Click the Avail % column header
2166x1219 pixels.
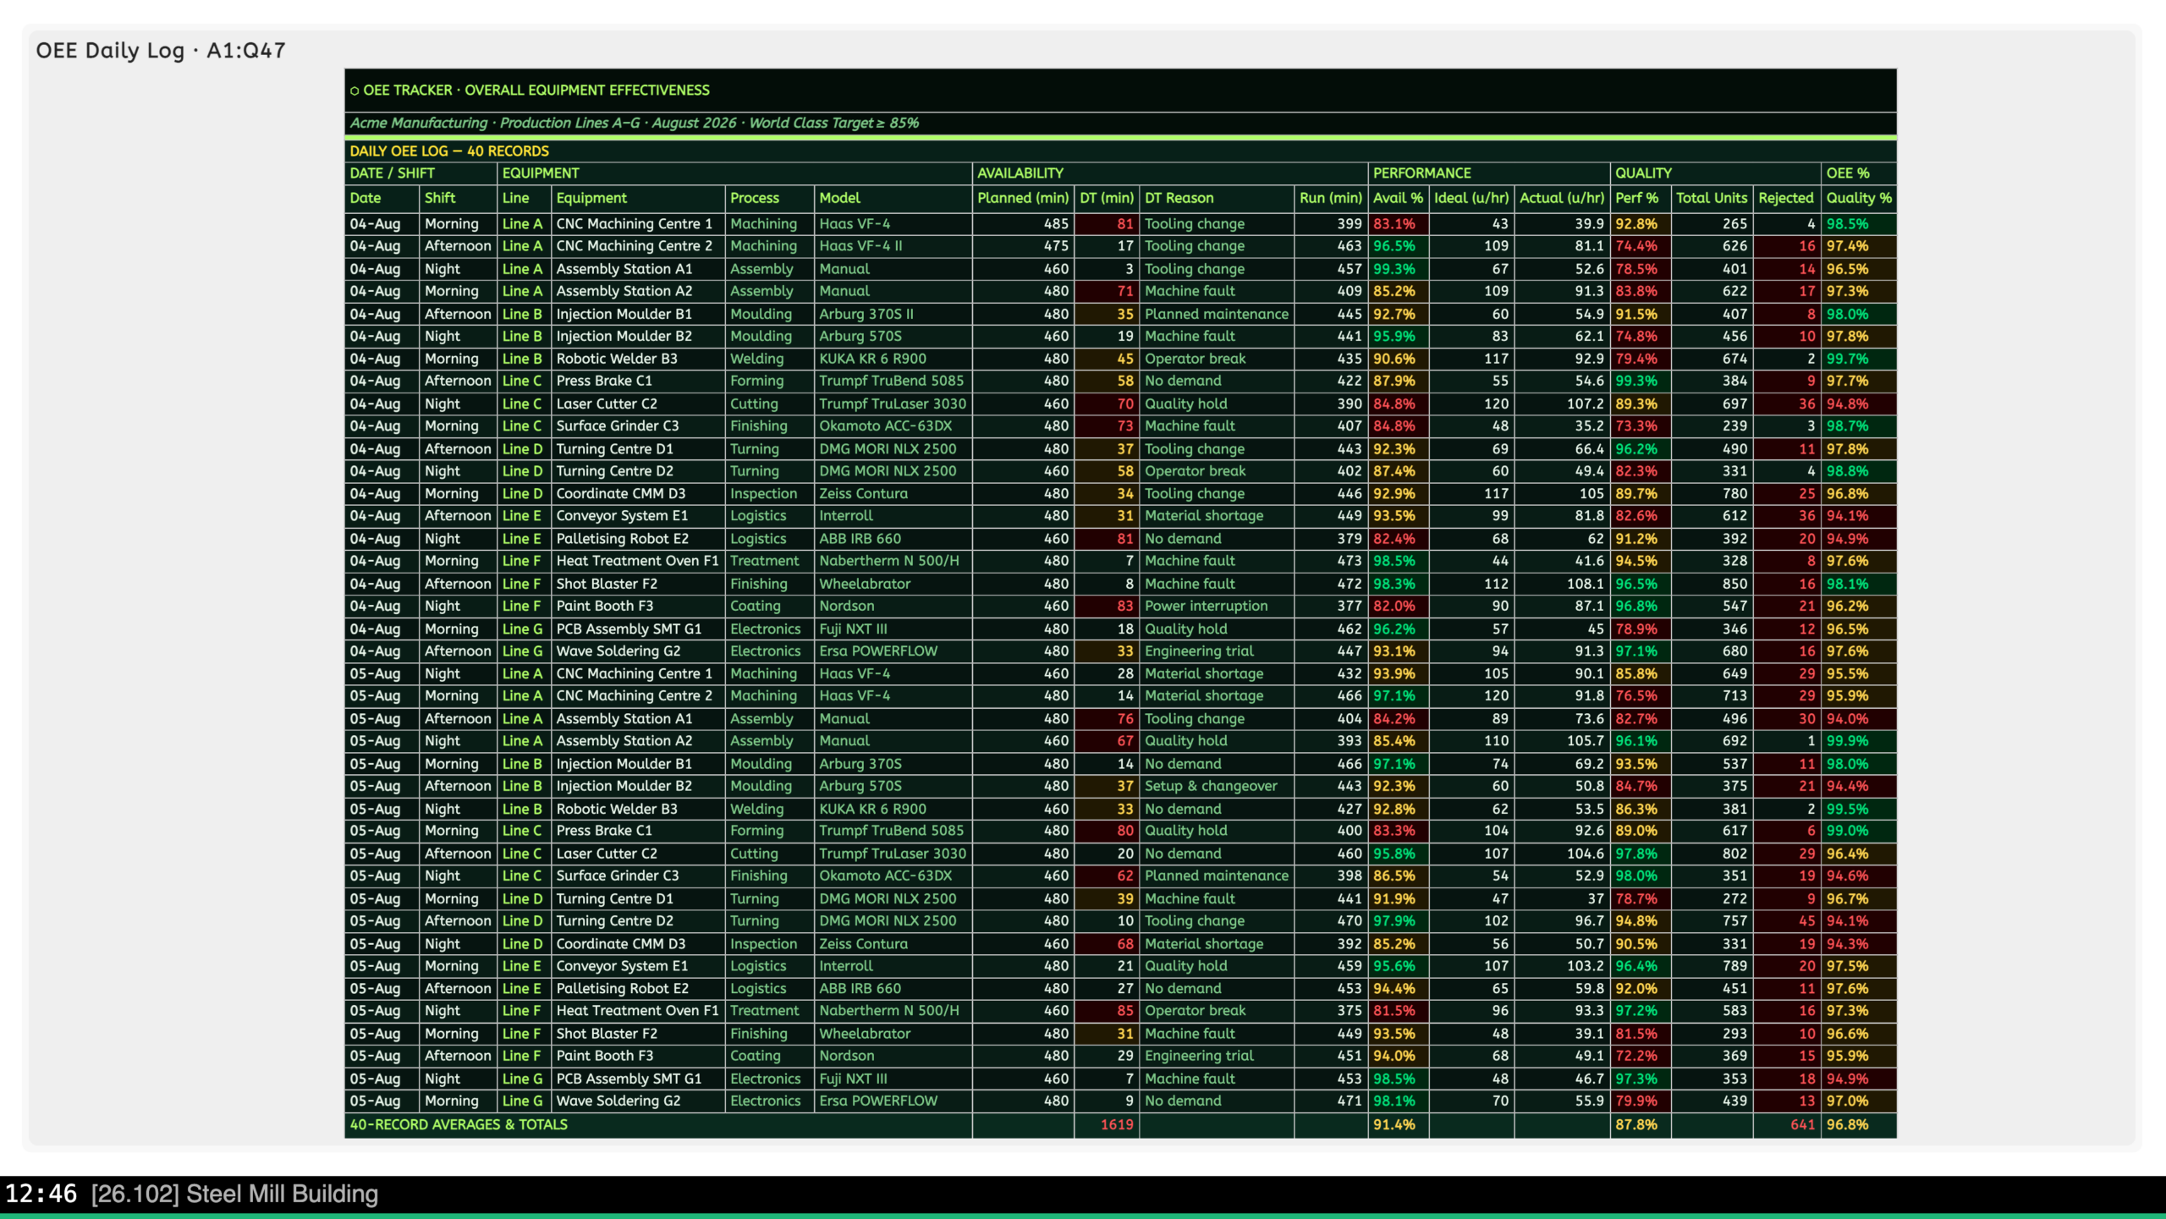1398,198
